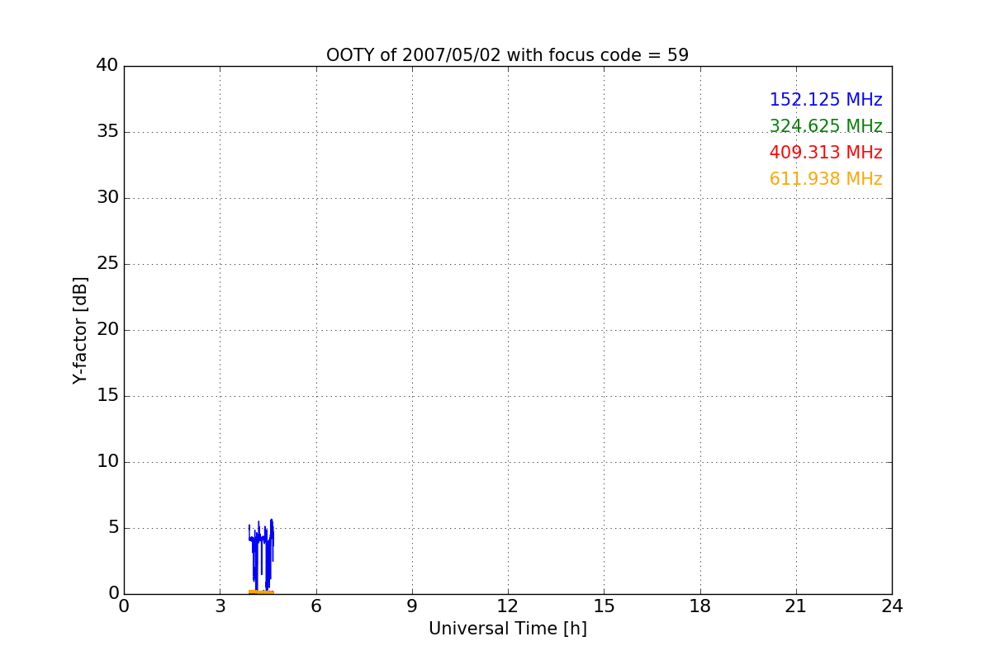Click the y-axis tick label 40
The image size is (991, 660).
coord(107,66)
